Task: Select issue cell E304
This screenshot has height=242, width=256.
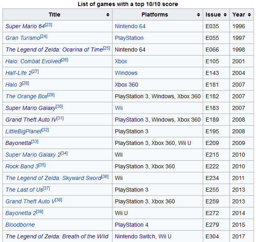Action: [x=216, y=236]
